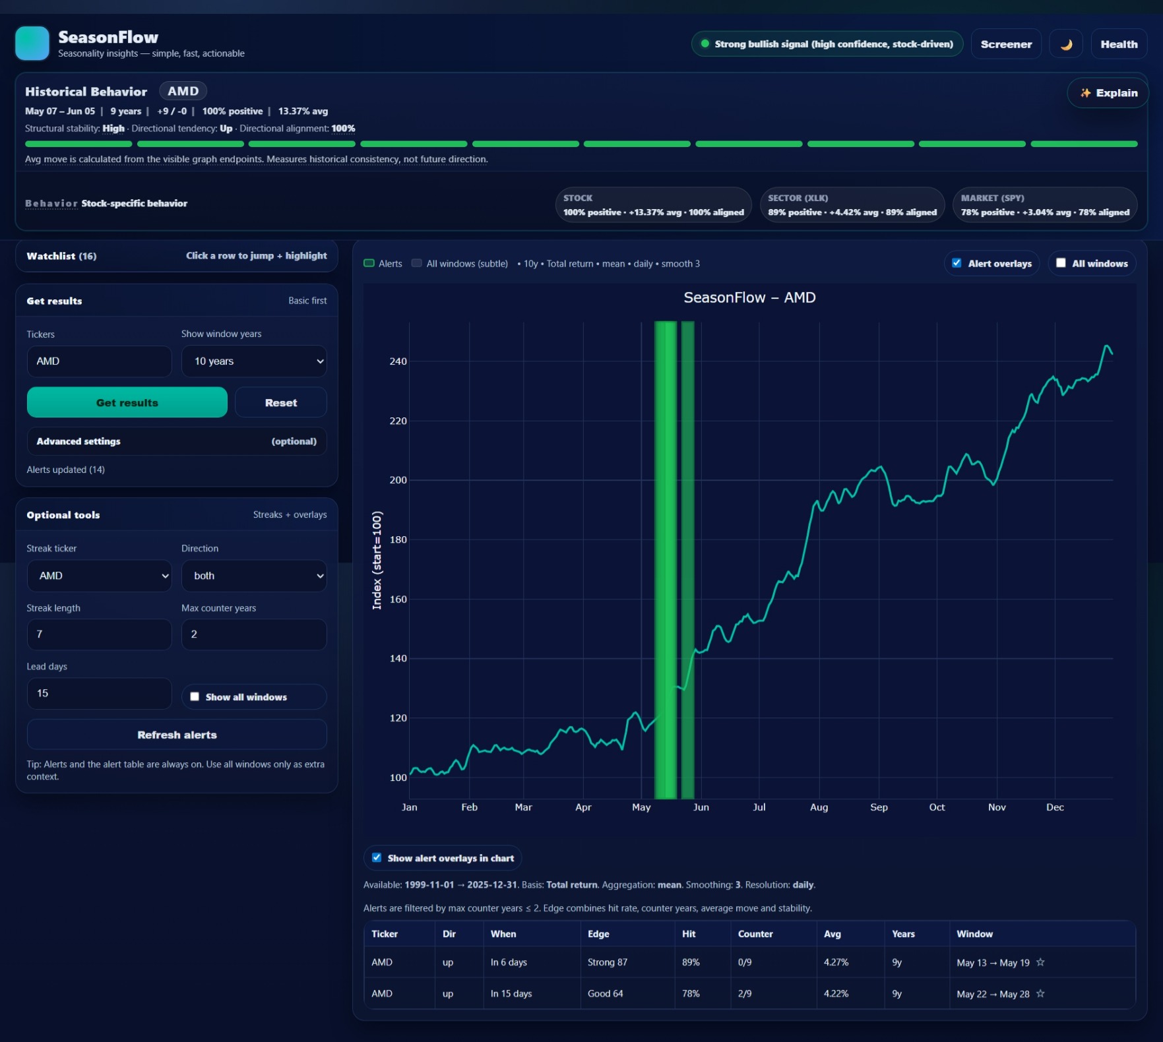
Task: Click the Strong bullish signal status pill
Action: [827, 44]
